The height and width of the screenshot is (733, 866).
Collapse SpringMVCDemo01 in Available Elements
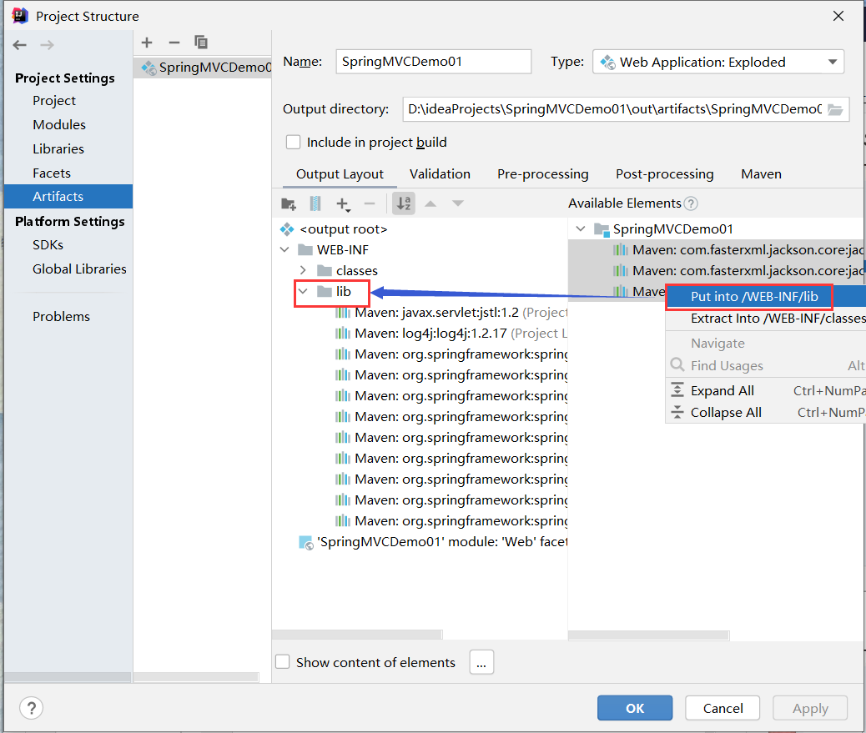581,229
